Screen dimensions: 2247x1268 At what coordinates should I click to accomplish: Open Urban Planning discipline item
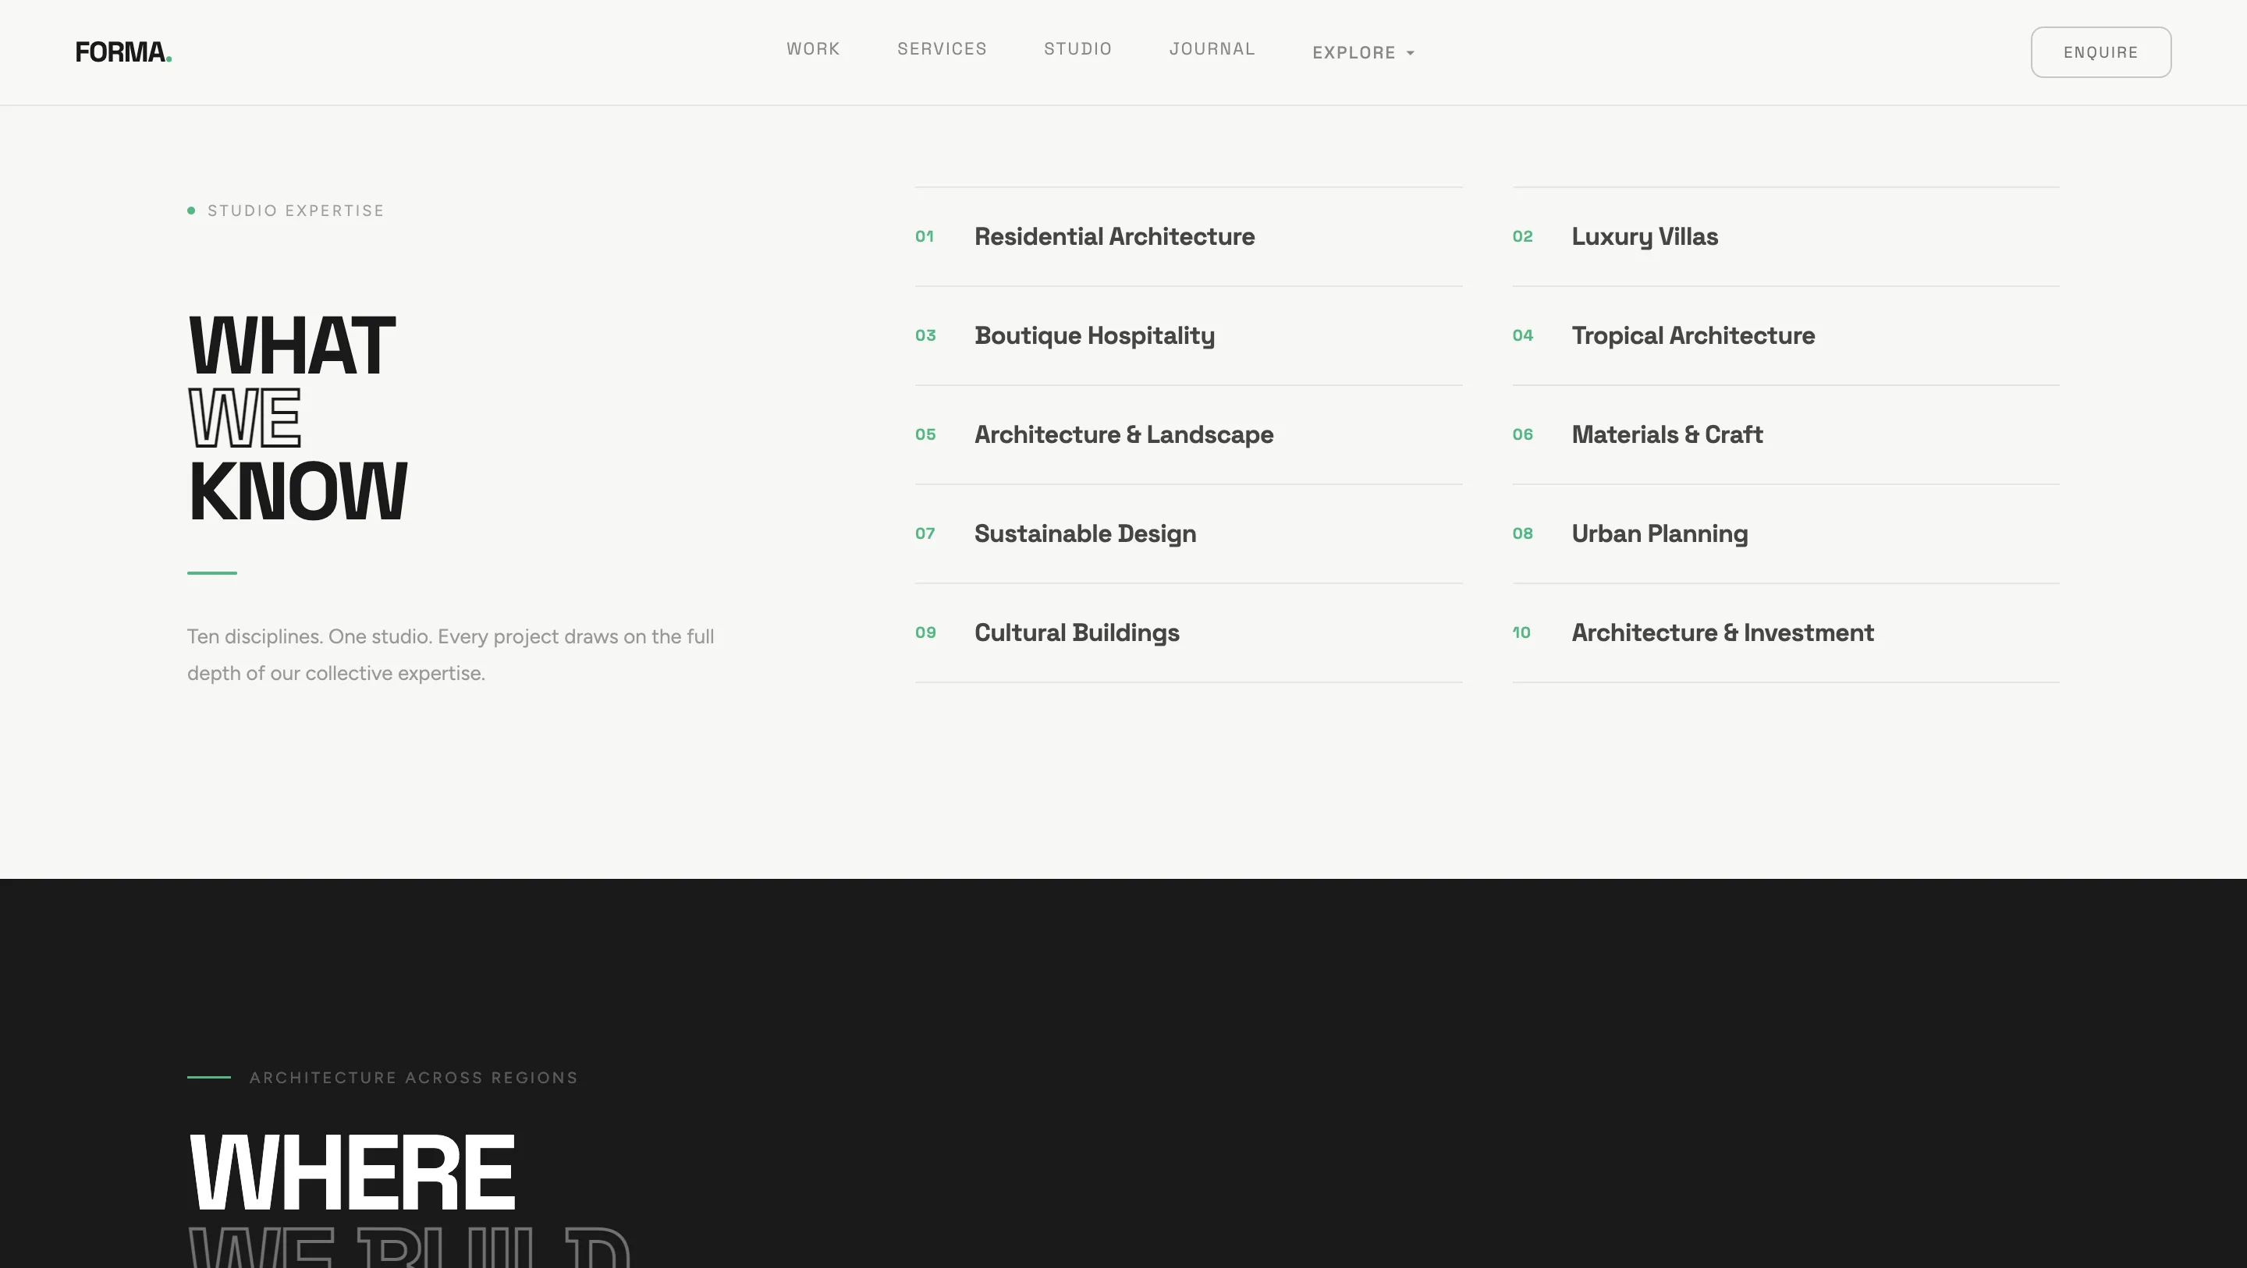1660,533
